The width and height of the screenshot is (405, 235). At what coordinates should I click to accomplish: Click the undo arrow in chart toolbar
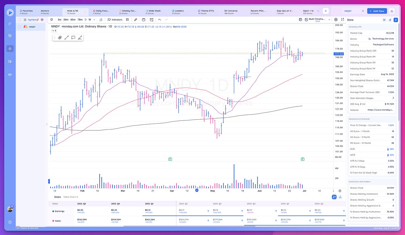(x=160, y=20)
